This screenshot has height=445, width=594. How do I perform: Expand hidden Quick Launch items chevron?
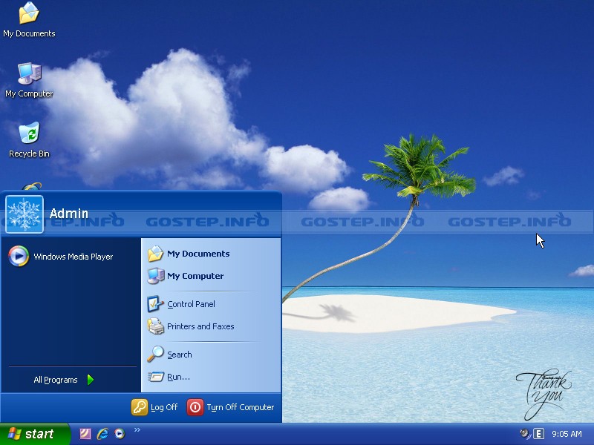click(x=137, y=429)
